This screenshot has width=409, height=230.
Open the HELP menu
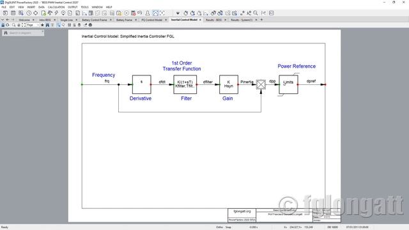tap(109, 7)
